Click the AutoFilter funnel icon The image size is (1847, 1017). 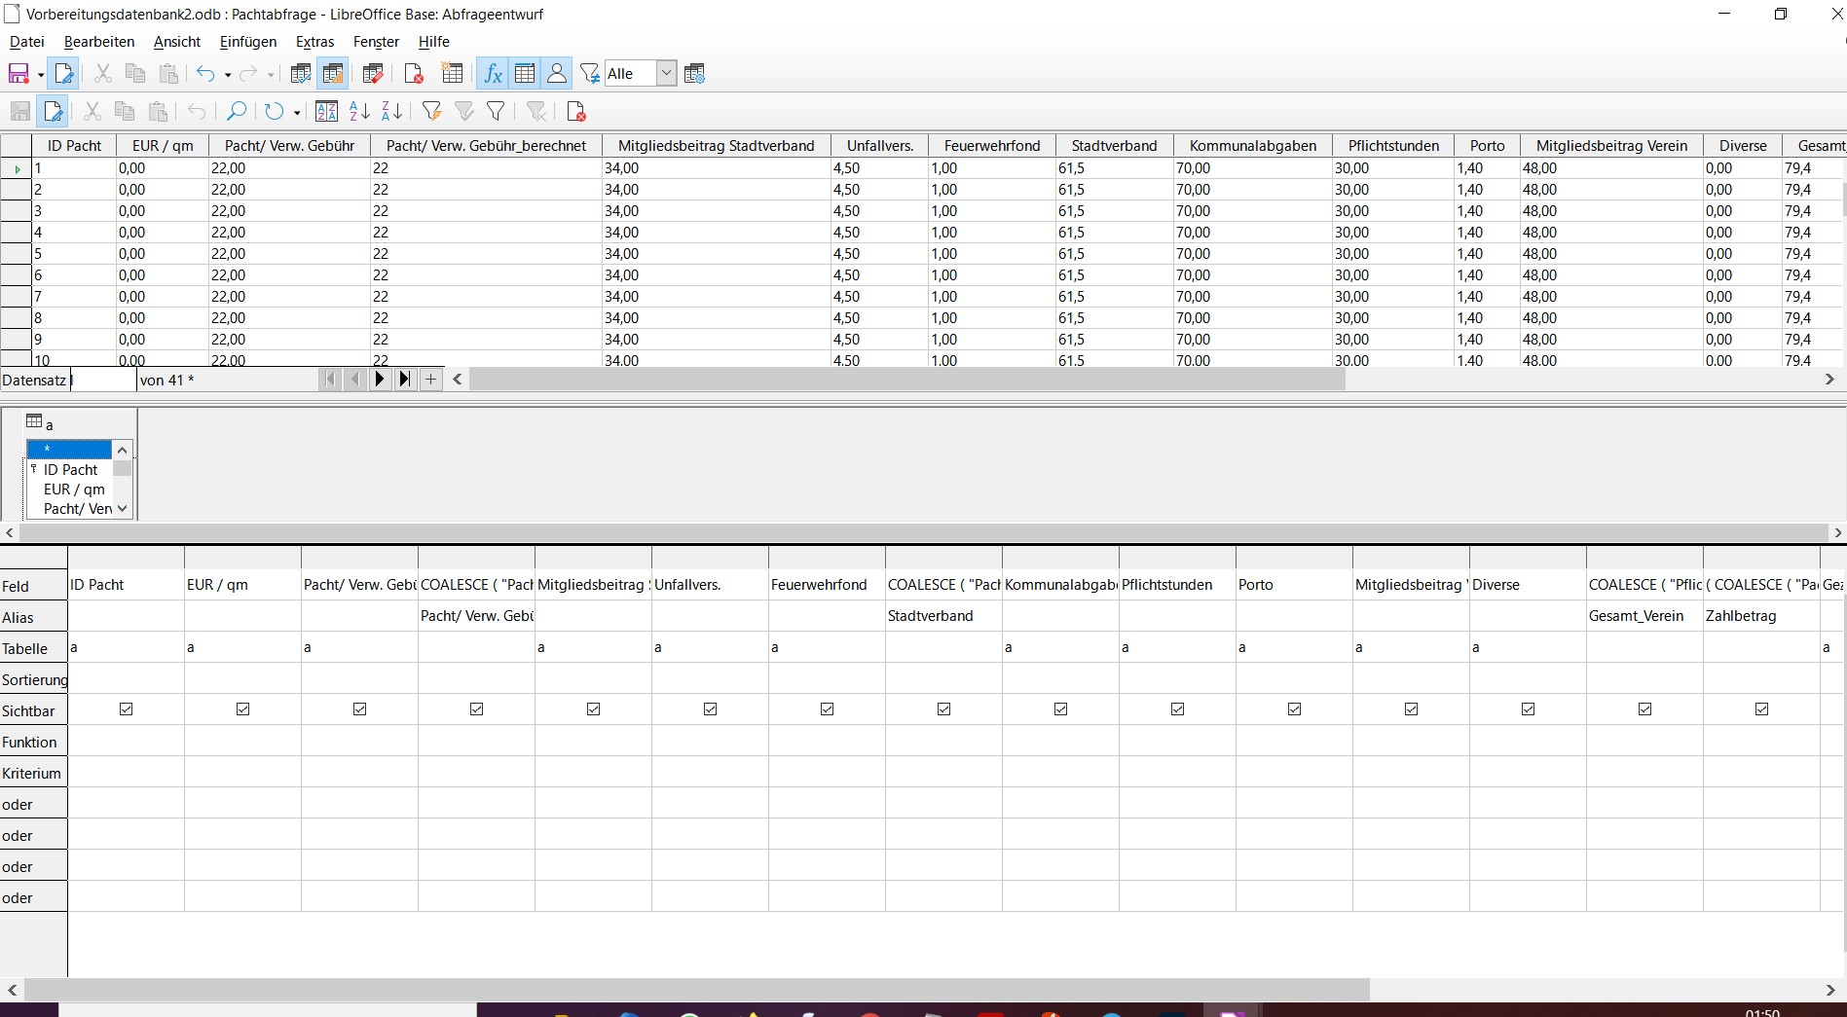(431, 112)
